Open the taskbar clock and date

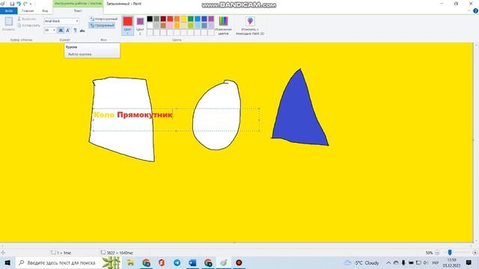click(452, 262)
